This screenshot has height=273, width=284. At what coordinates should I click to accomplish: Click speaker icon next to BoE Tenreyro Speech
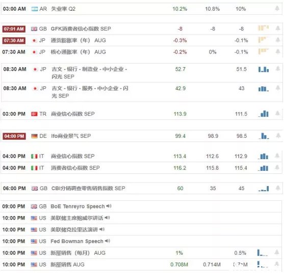coord(109,206)
